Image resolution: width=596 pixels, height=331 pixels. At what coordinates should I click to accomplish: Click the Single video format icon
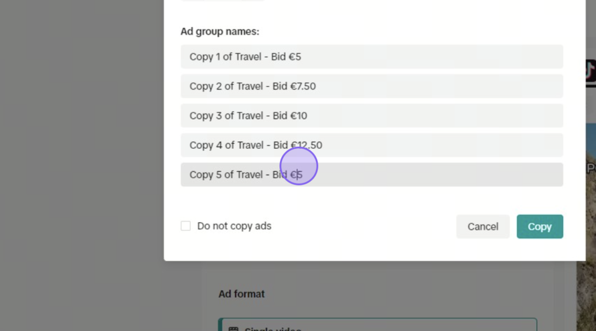233,329
